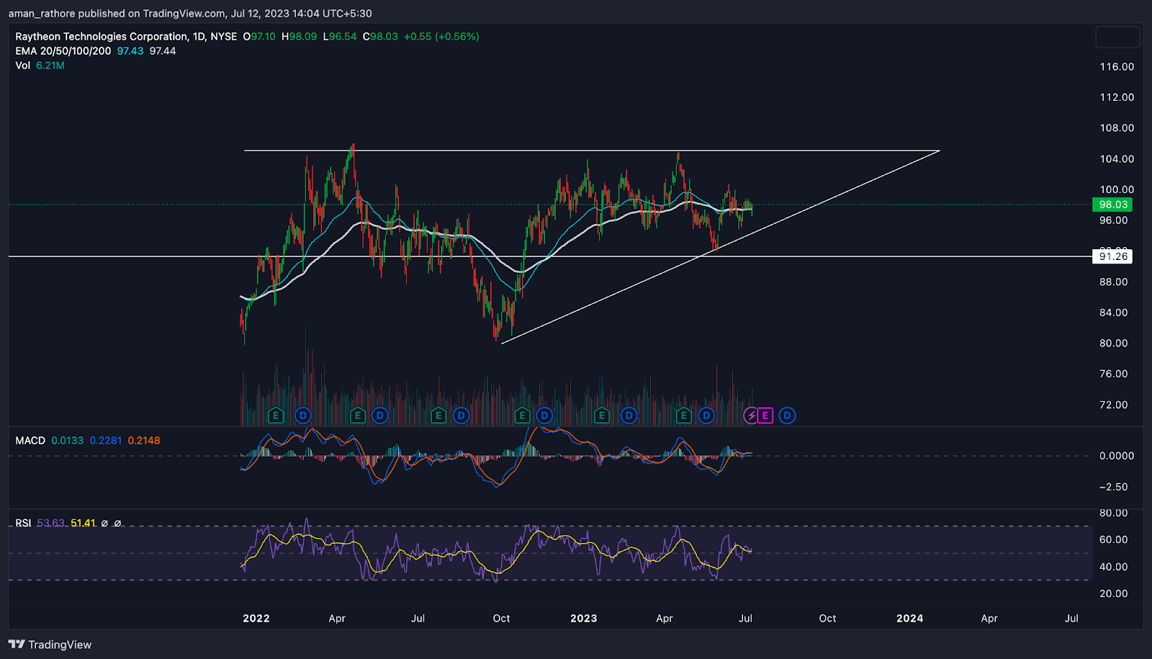Click the purple lightning bolt event marker

pos(751,416)
